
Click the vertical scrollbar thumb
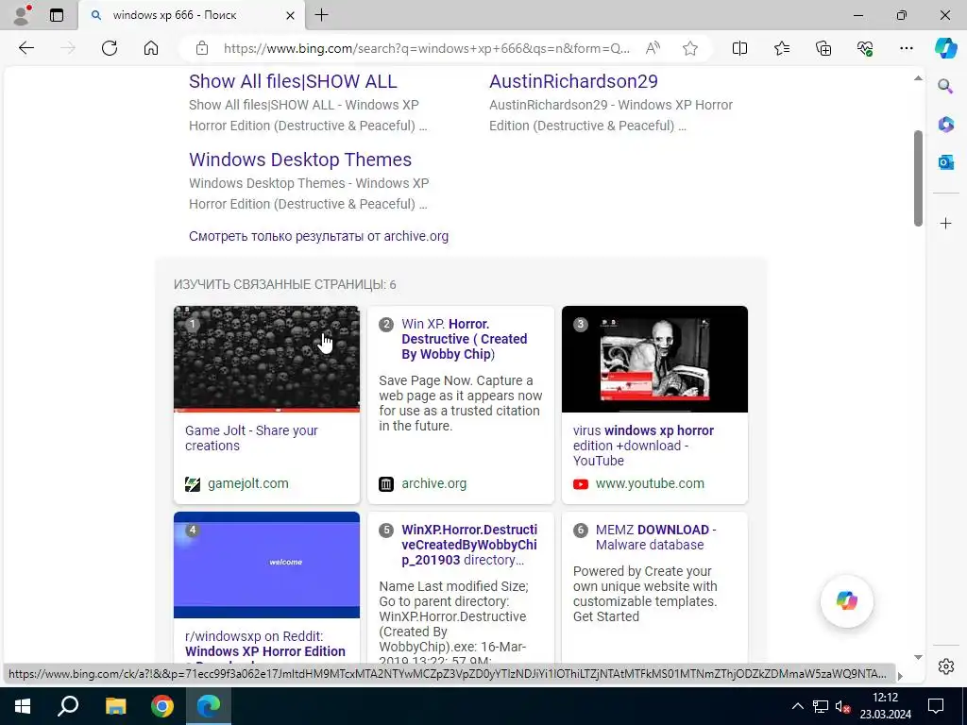(x=918, y=178)
